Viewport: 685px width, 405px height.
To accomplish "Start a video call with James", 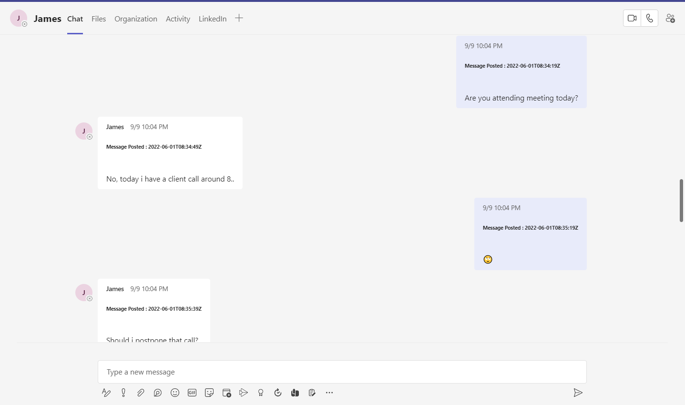I will click(x=632, y=18).
